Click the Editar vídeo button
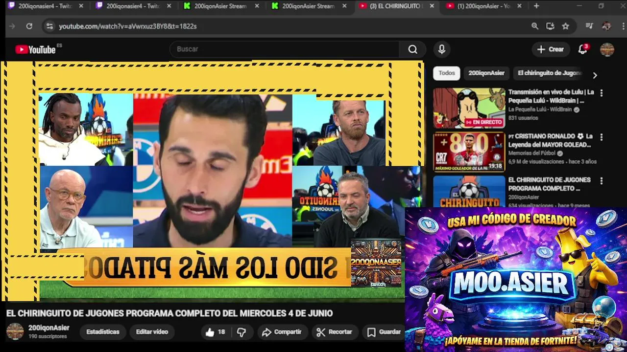 point(152,332)
